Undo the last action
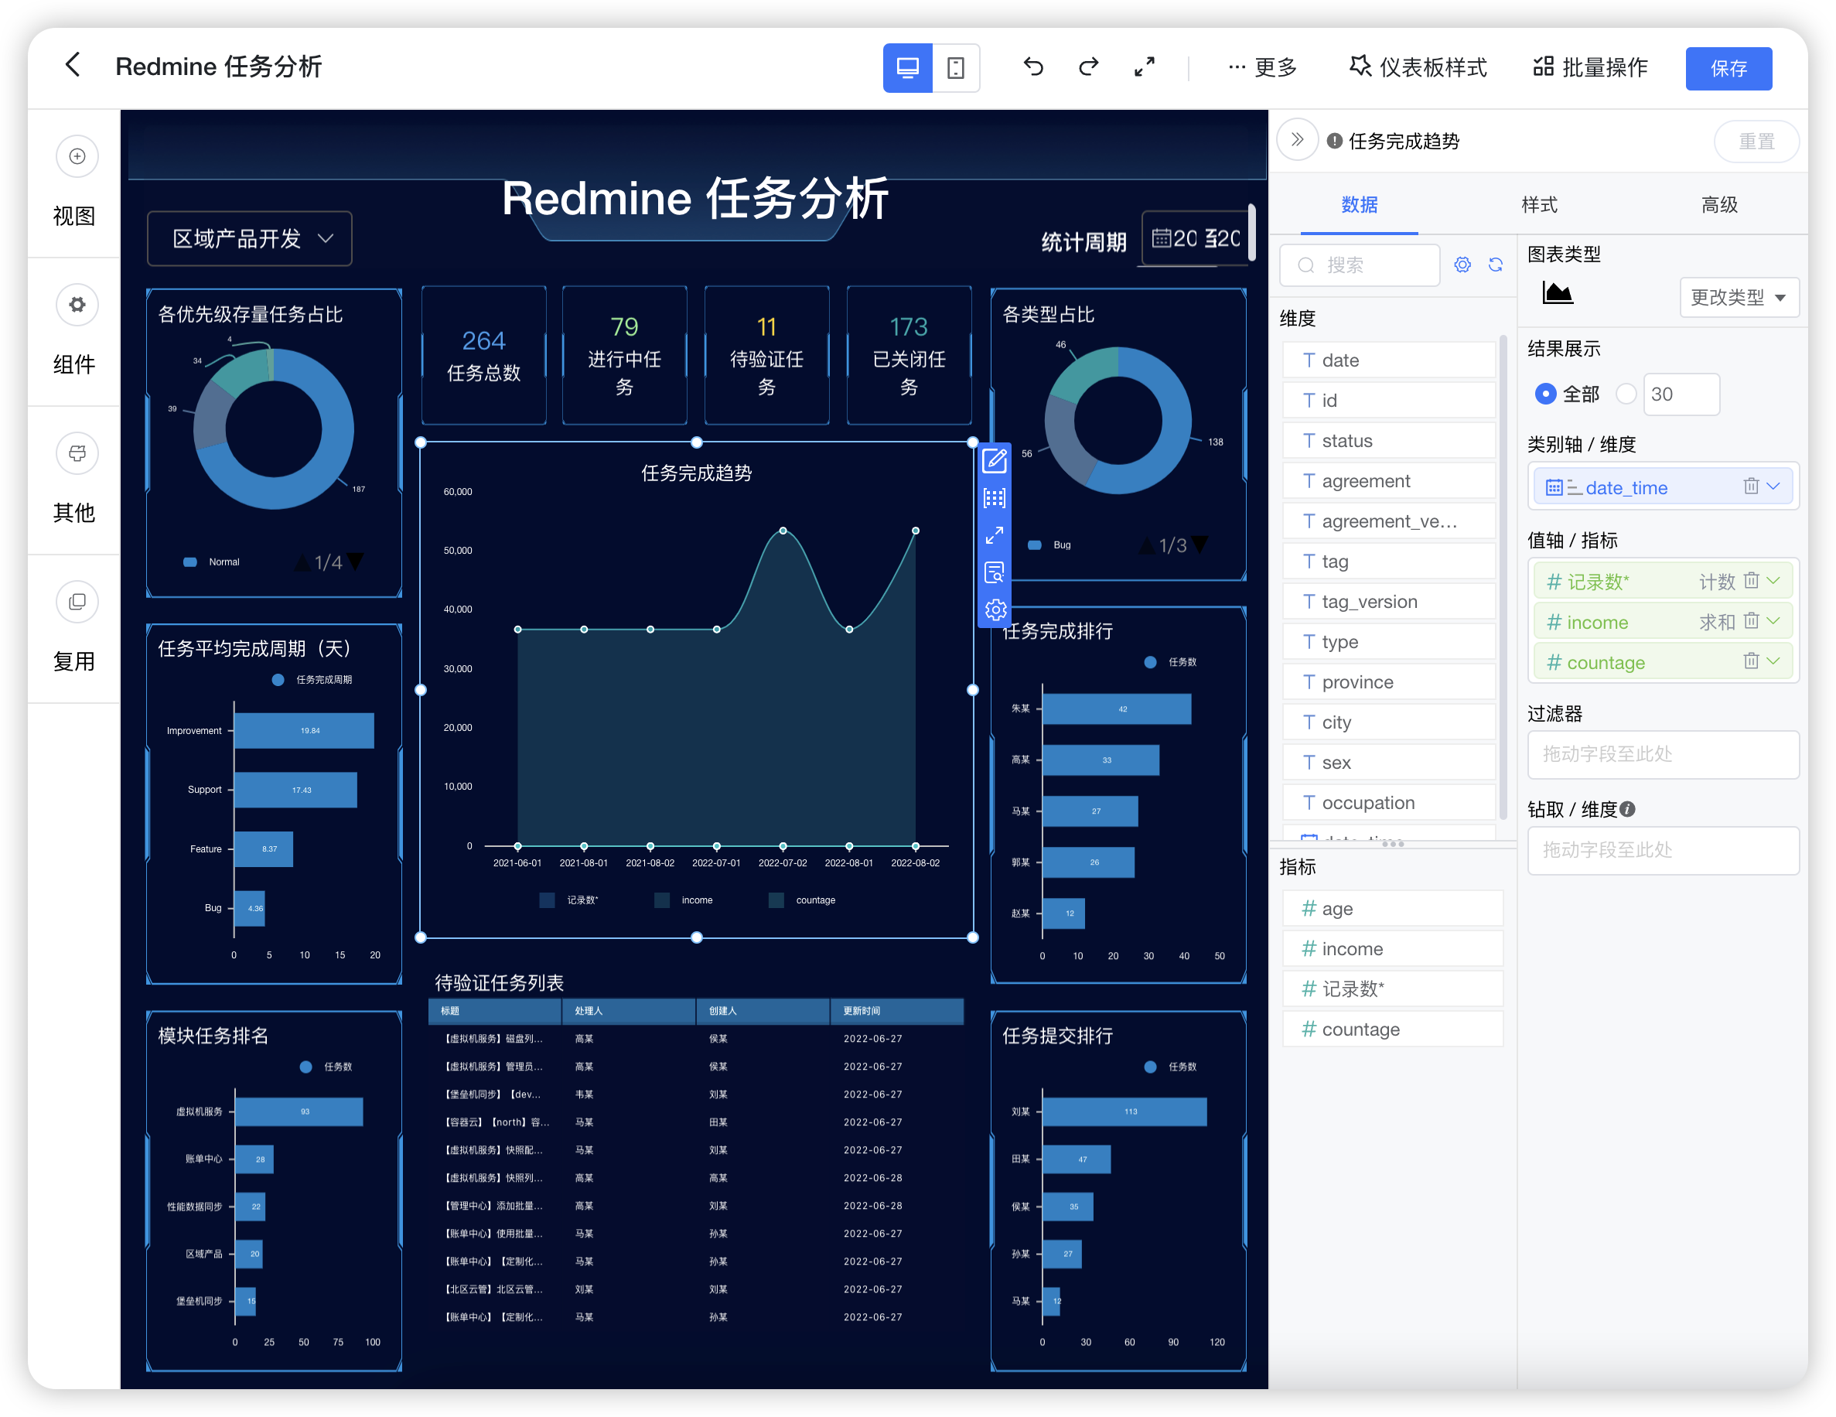Screen dimensions: 1836x1417 [x=1033, y=67]
